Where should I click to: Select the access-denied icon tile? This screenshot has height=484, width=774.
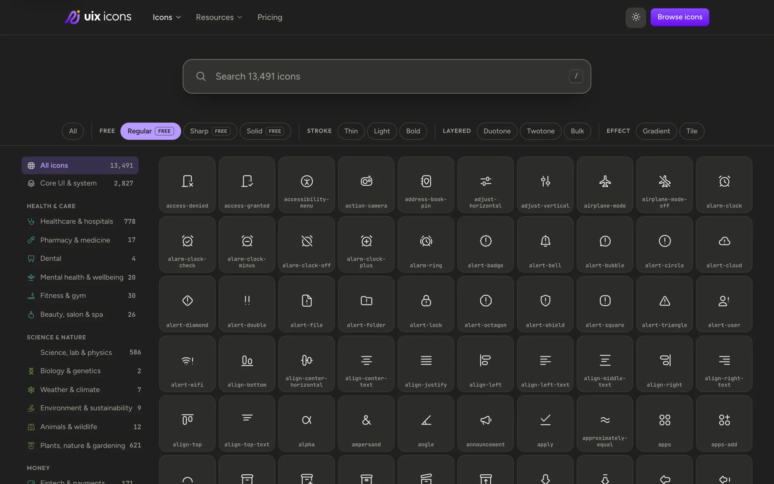point(187,185)
